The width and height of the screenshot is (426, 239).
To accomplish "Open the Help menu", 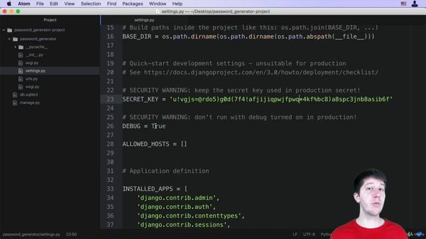I will (177, 4).
